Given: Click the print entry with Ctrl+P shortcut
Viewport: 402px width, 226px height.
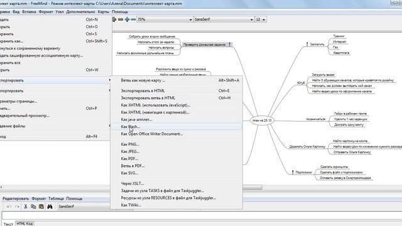Looking at the screenshot, I should [55, 109].
